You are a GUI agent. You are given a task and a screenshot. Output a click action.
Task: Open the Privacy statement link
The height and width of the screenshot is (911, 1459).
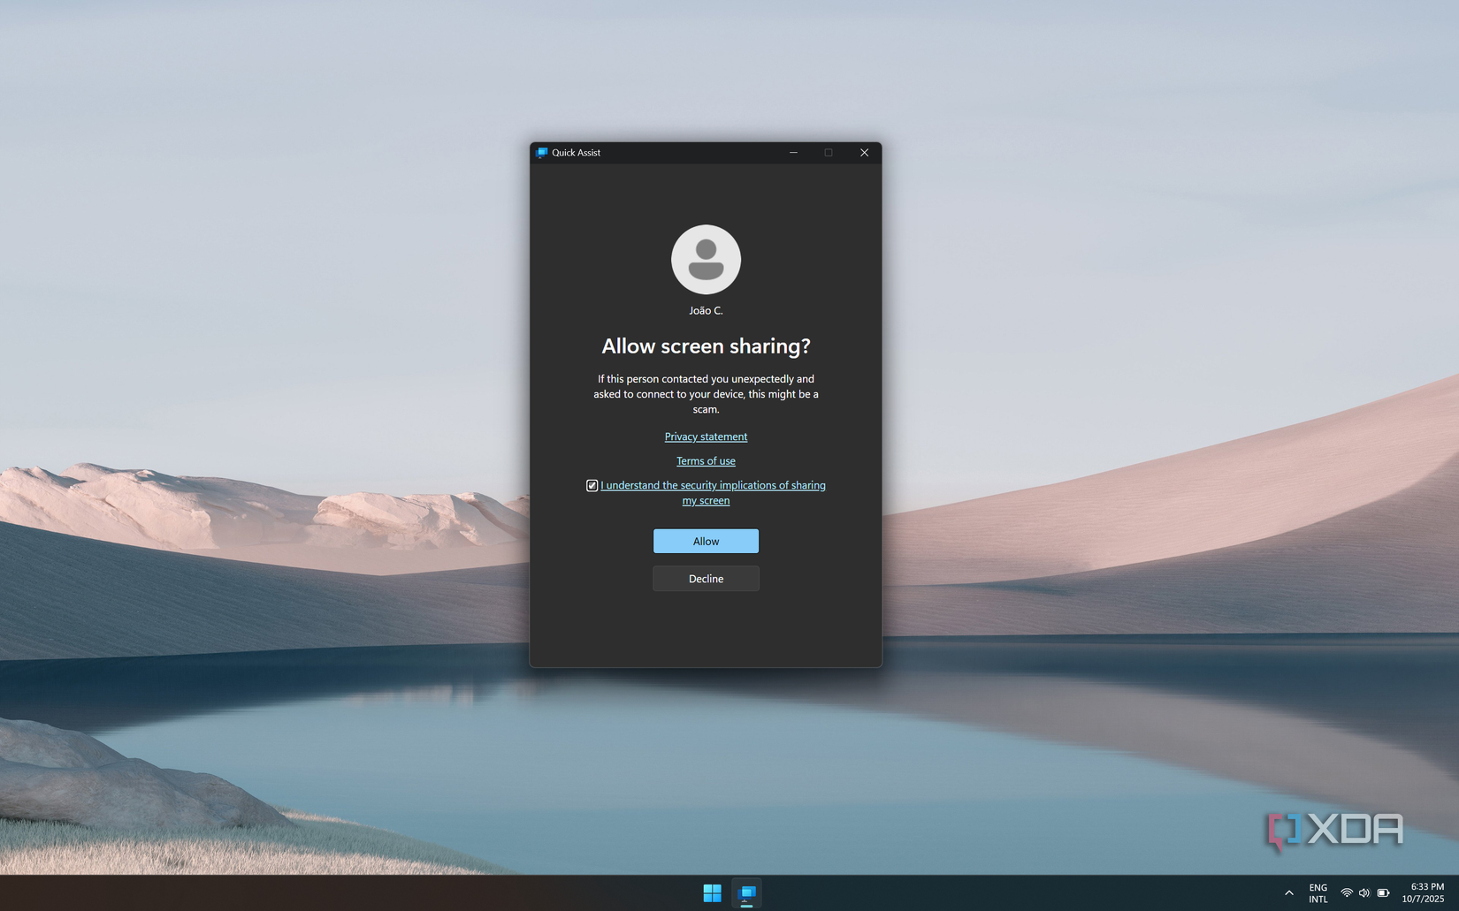706,436
